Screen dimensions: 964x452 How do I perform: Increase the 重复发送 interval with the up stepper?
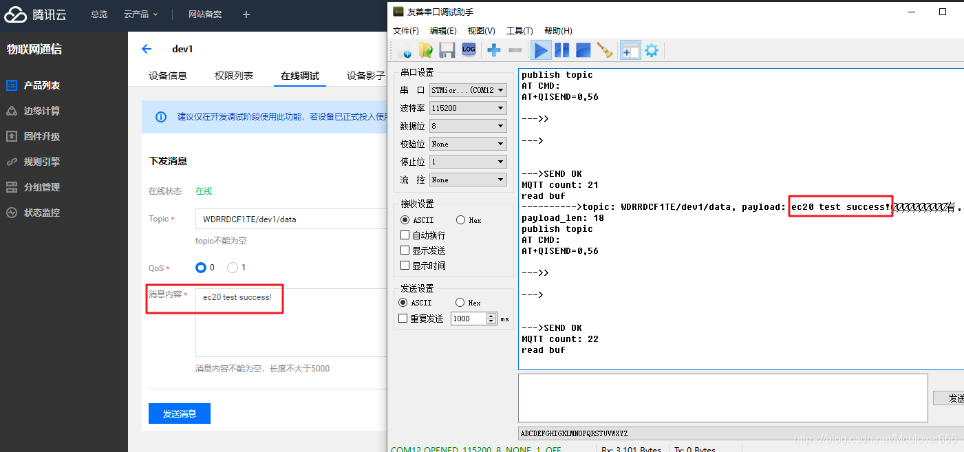(x=491, y=315)
